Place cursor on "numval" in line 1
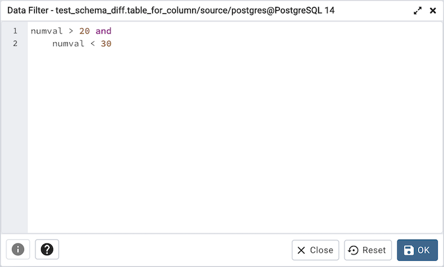This screenshot has height=267, width=444. [x=46, y=30]
